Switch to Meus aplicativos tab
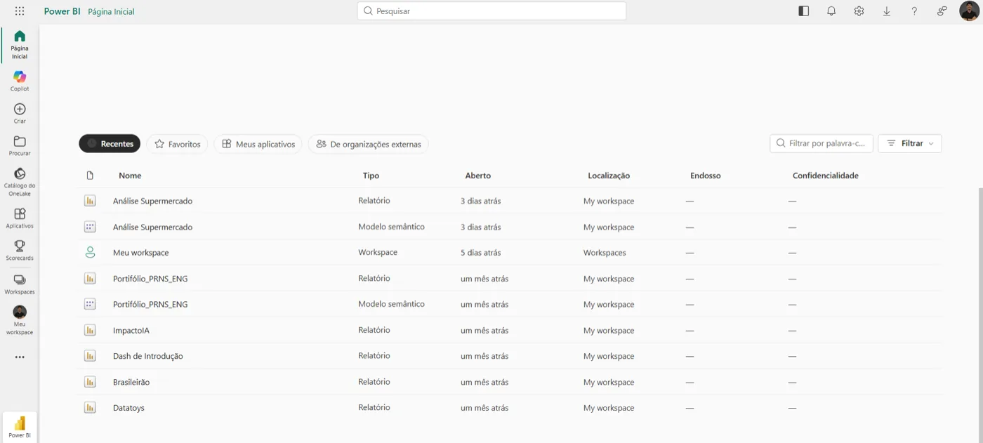 [x=258, y=144]
